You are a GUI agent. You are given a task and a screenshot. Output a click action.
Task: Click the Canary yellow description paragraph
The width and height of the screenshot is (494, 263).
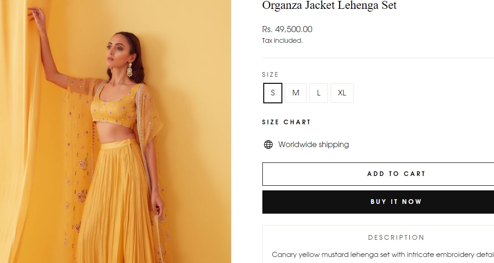[382, 255]
